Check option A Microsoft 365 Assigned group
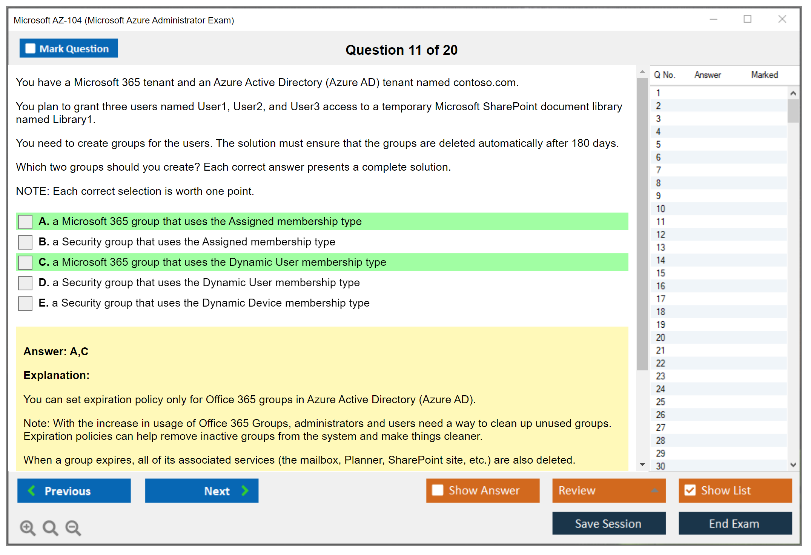The width and height of the screenshot is (811, 555). 25,222
